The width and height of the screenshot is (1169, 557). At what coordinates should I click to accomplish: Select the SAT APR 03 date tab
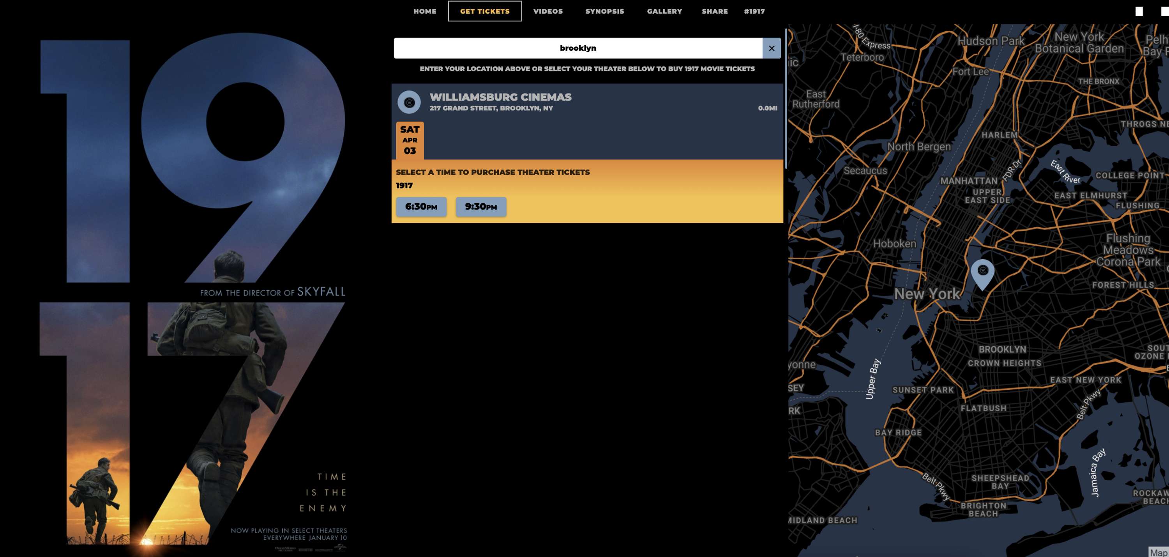410,140
